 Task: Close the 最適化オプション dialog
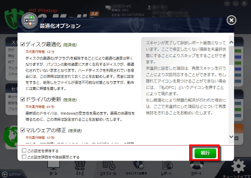tap(231, 20)
